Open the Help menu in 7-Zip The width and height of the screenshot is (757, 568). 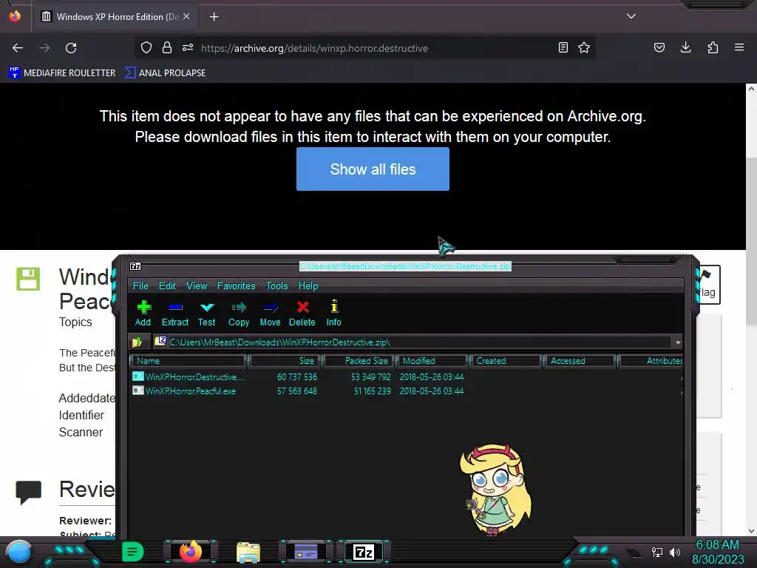[x=308, y=285]
